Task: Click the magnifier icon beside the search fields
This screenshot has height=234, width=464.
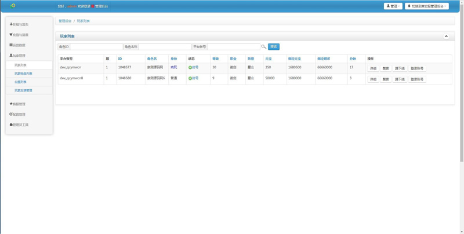Action: 263,47
